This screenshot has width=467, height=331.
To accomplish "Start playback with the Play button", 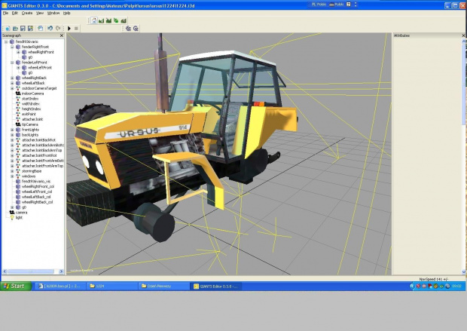I will point(69,29).
